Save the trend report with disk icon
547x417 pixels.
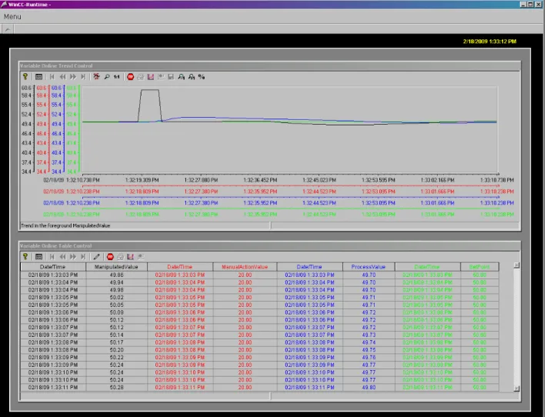tap(171, 77)
